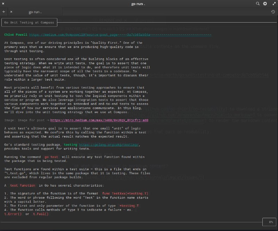Open terminal settings gear icon

[265, 3]
